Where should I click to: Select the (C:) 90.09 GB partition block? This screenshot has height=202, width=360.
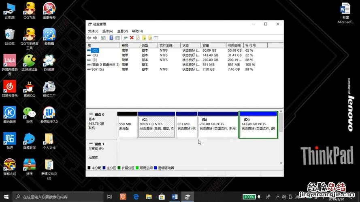tap(156, 126)
